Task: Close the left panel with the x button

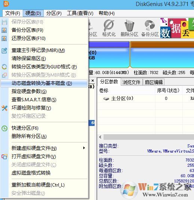Action: (93, 81)
